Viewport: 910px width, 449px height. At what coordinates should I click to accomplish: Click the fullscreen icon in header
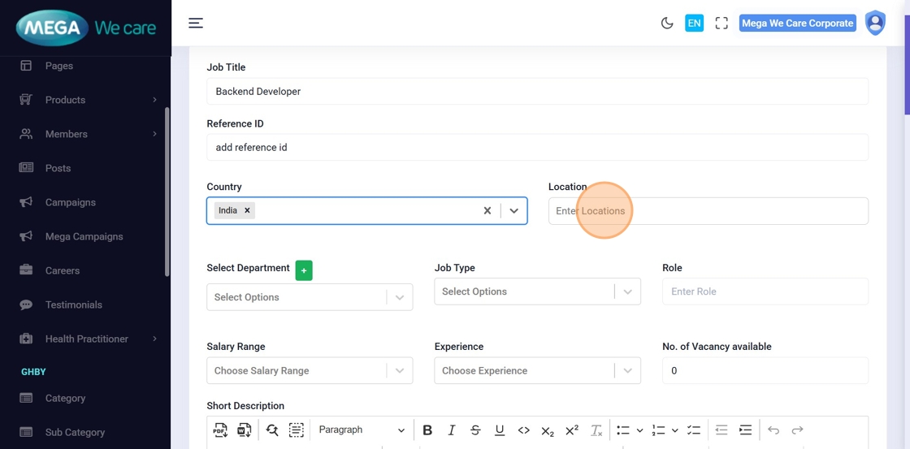coord(721,24)
